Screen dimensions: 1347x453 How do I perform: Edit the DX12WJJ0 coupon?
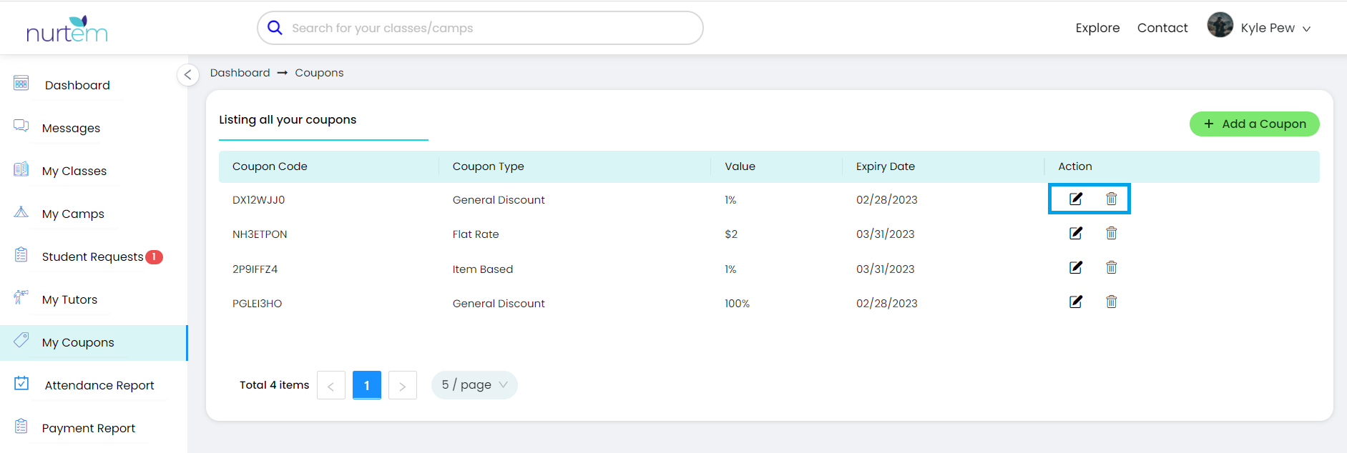pos(1075,199)
